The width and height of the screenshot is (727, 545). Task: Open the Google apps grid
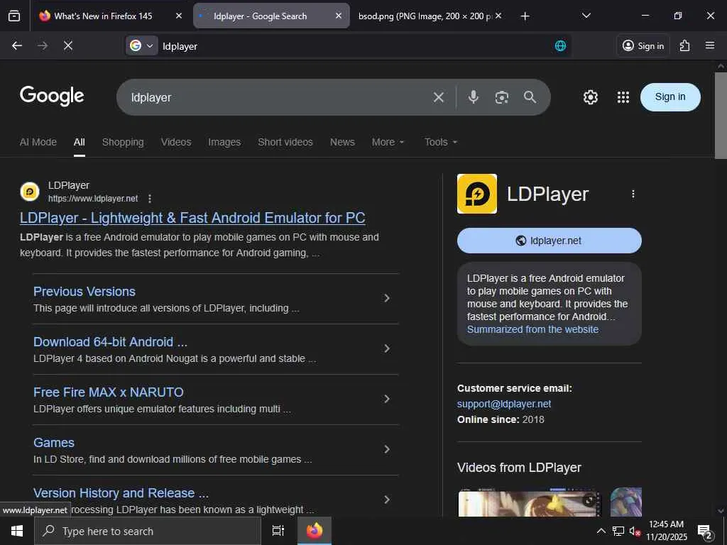tap(623, 97)
